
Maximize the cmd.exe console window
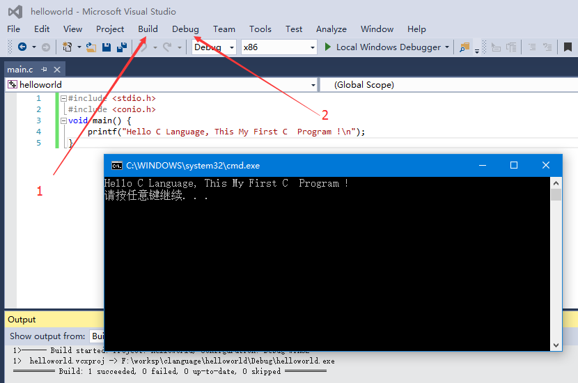pos(514,165)
